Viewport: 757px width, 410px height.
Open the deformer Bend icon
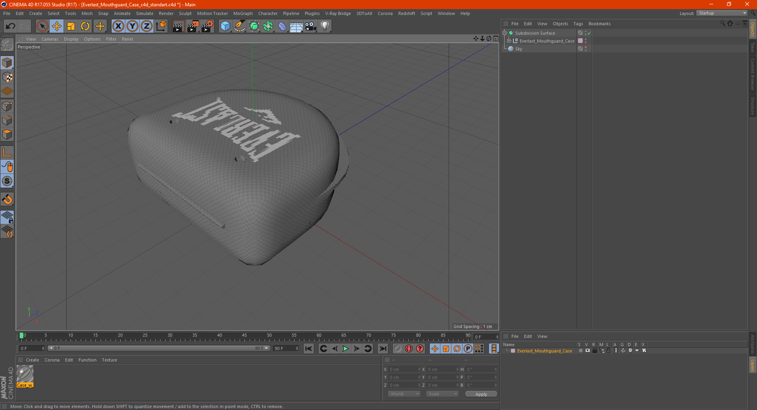point(282,26)
